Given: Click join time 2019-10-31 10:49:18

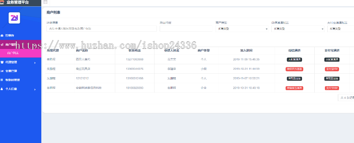Looking at the screenshot, I should click(246, 88).
